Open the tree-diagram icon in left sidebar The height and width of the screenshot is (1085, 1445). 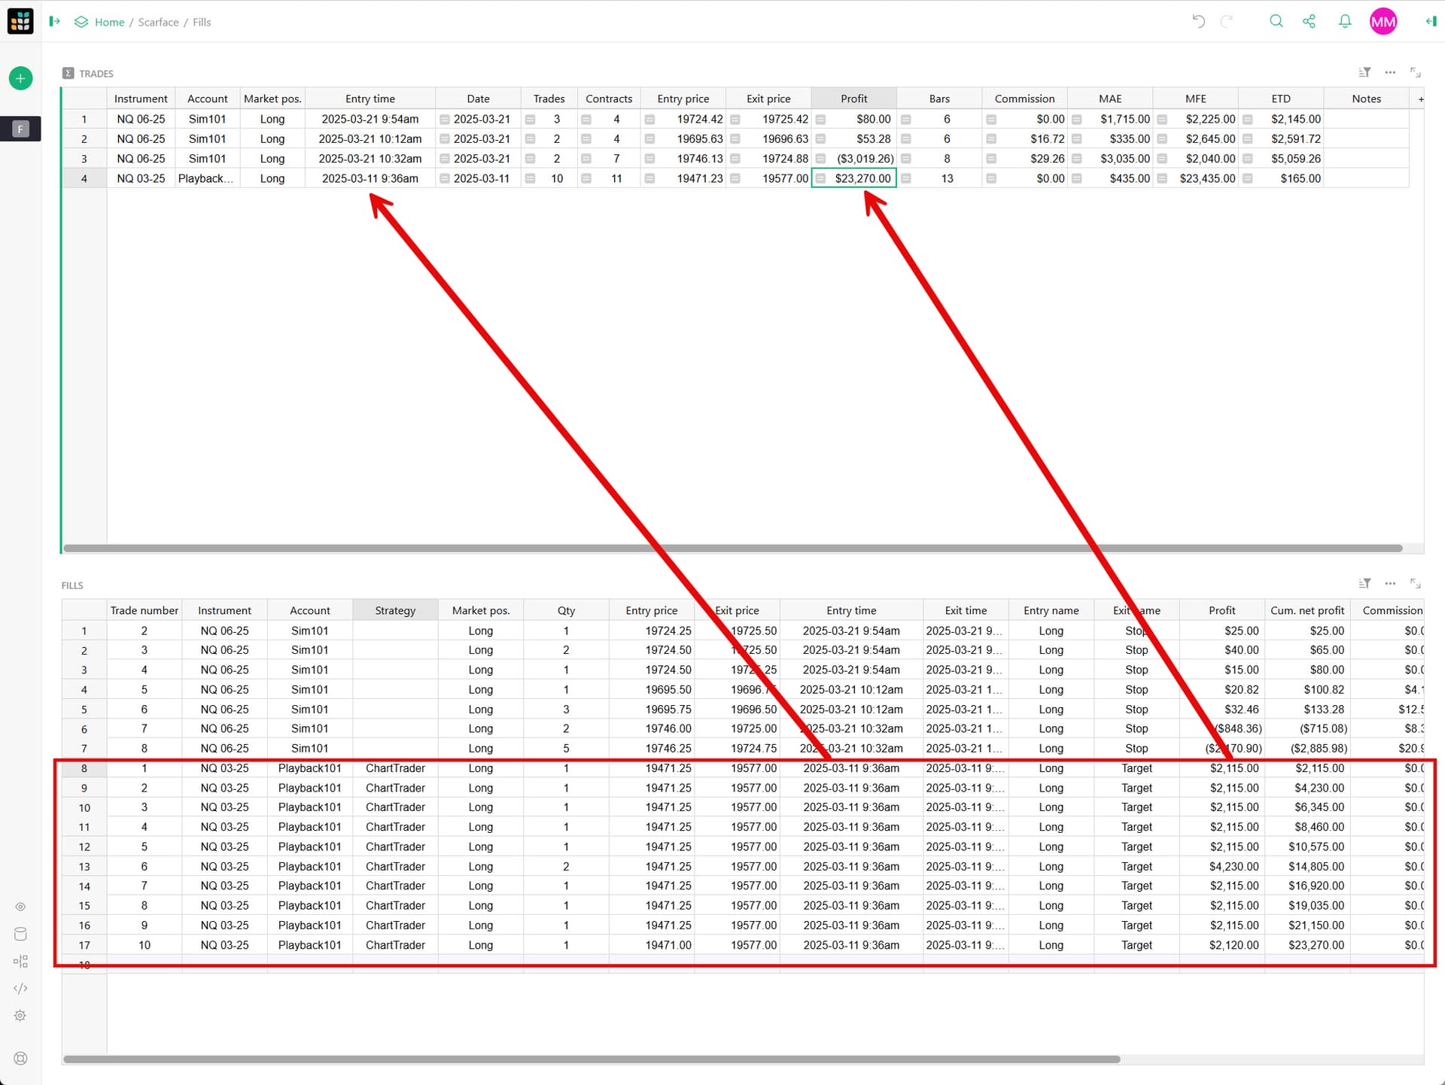[x=20, y=962]
